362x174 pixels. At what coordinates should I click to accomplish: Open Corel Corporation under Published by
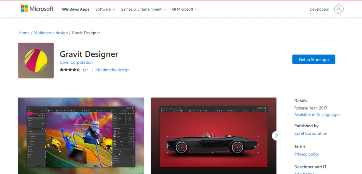(311, 133)
